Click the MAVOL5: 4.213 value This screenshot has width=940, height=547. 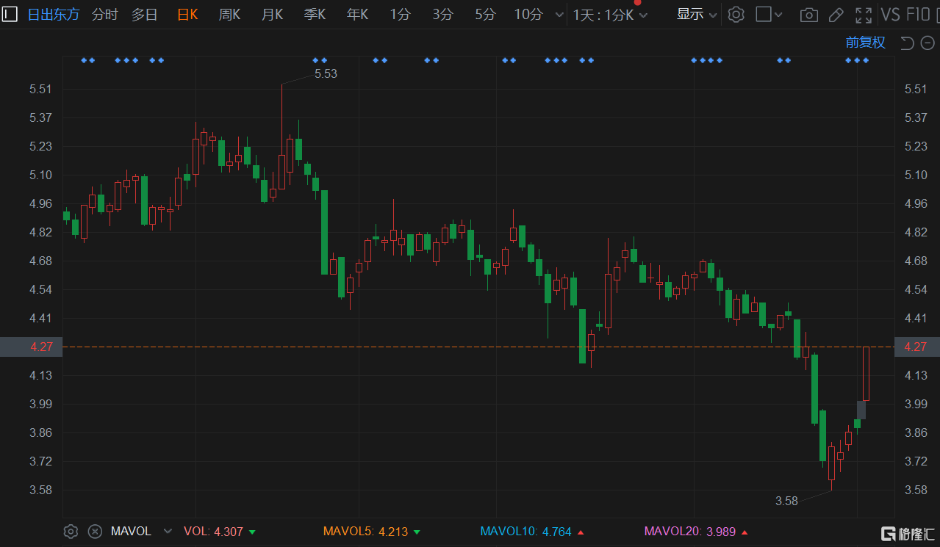373,532
